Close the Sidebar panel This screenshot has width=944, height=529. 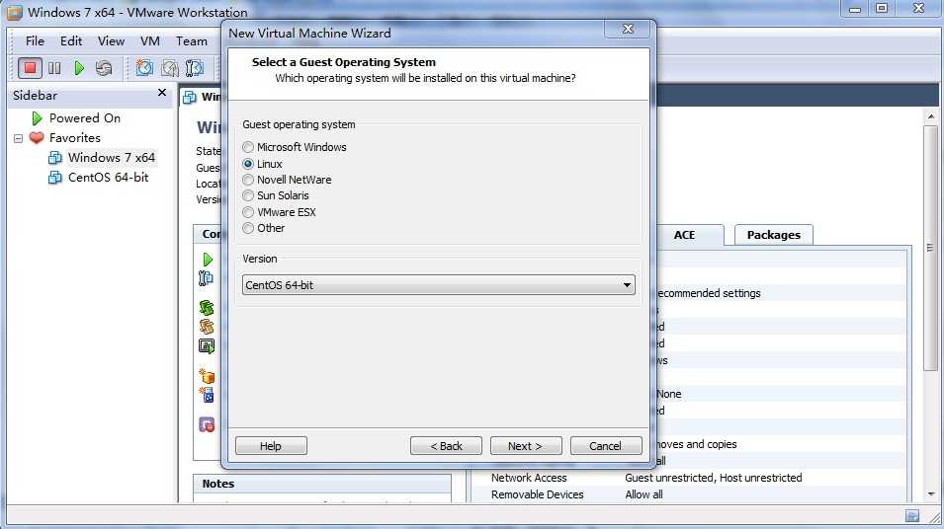tap(161, 93)
